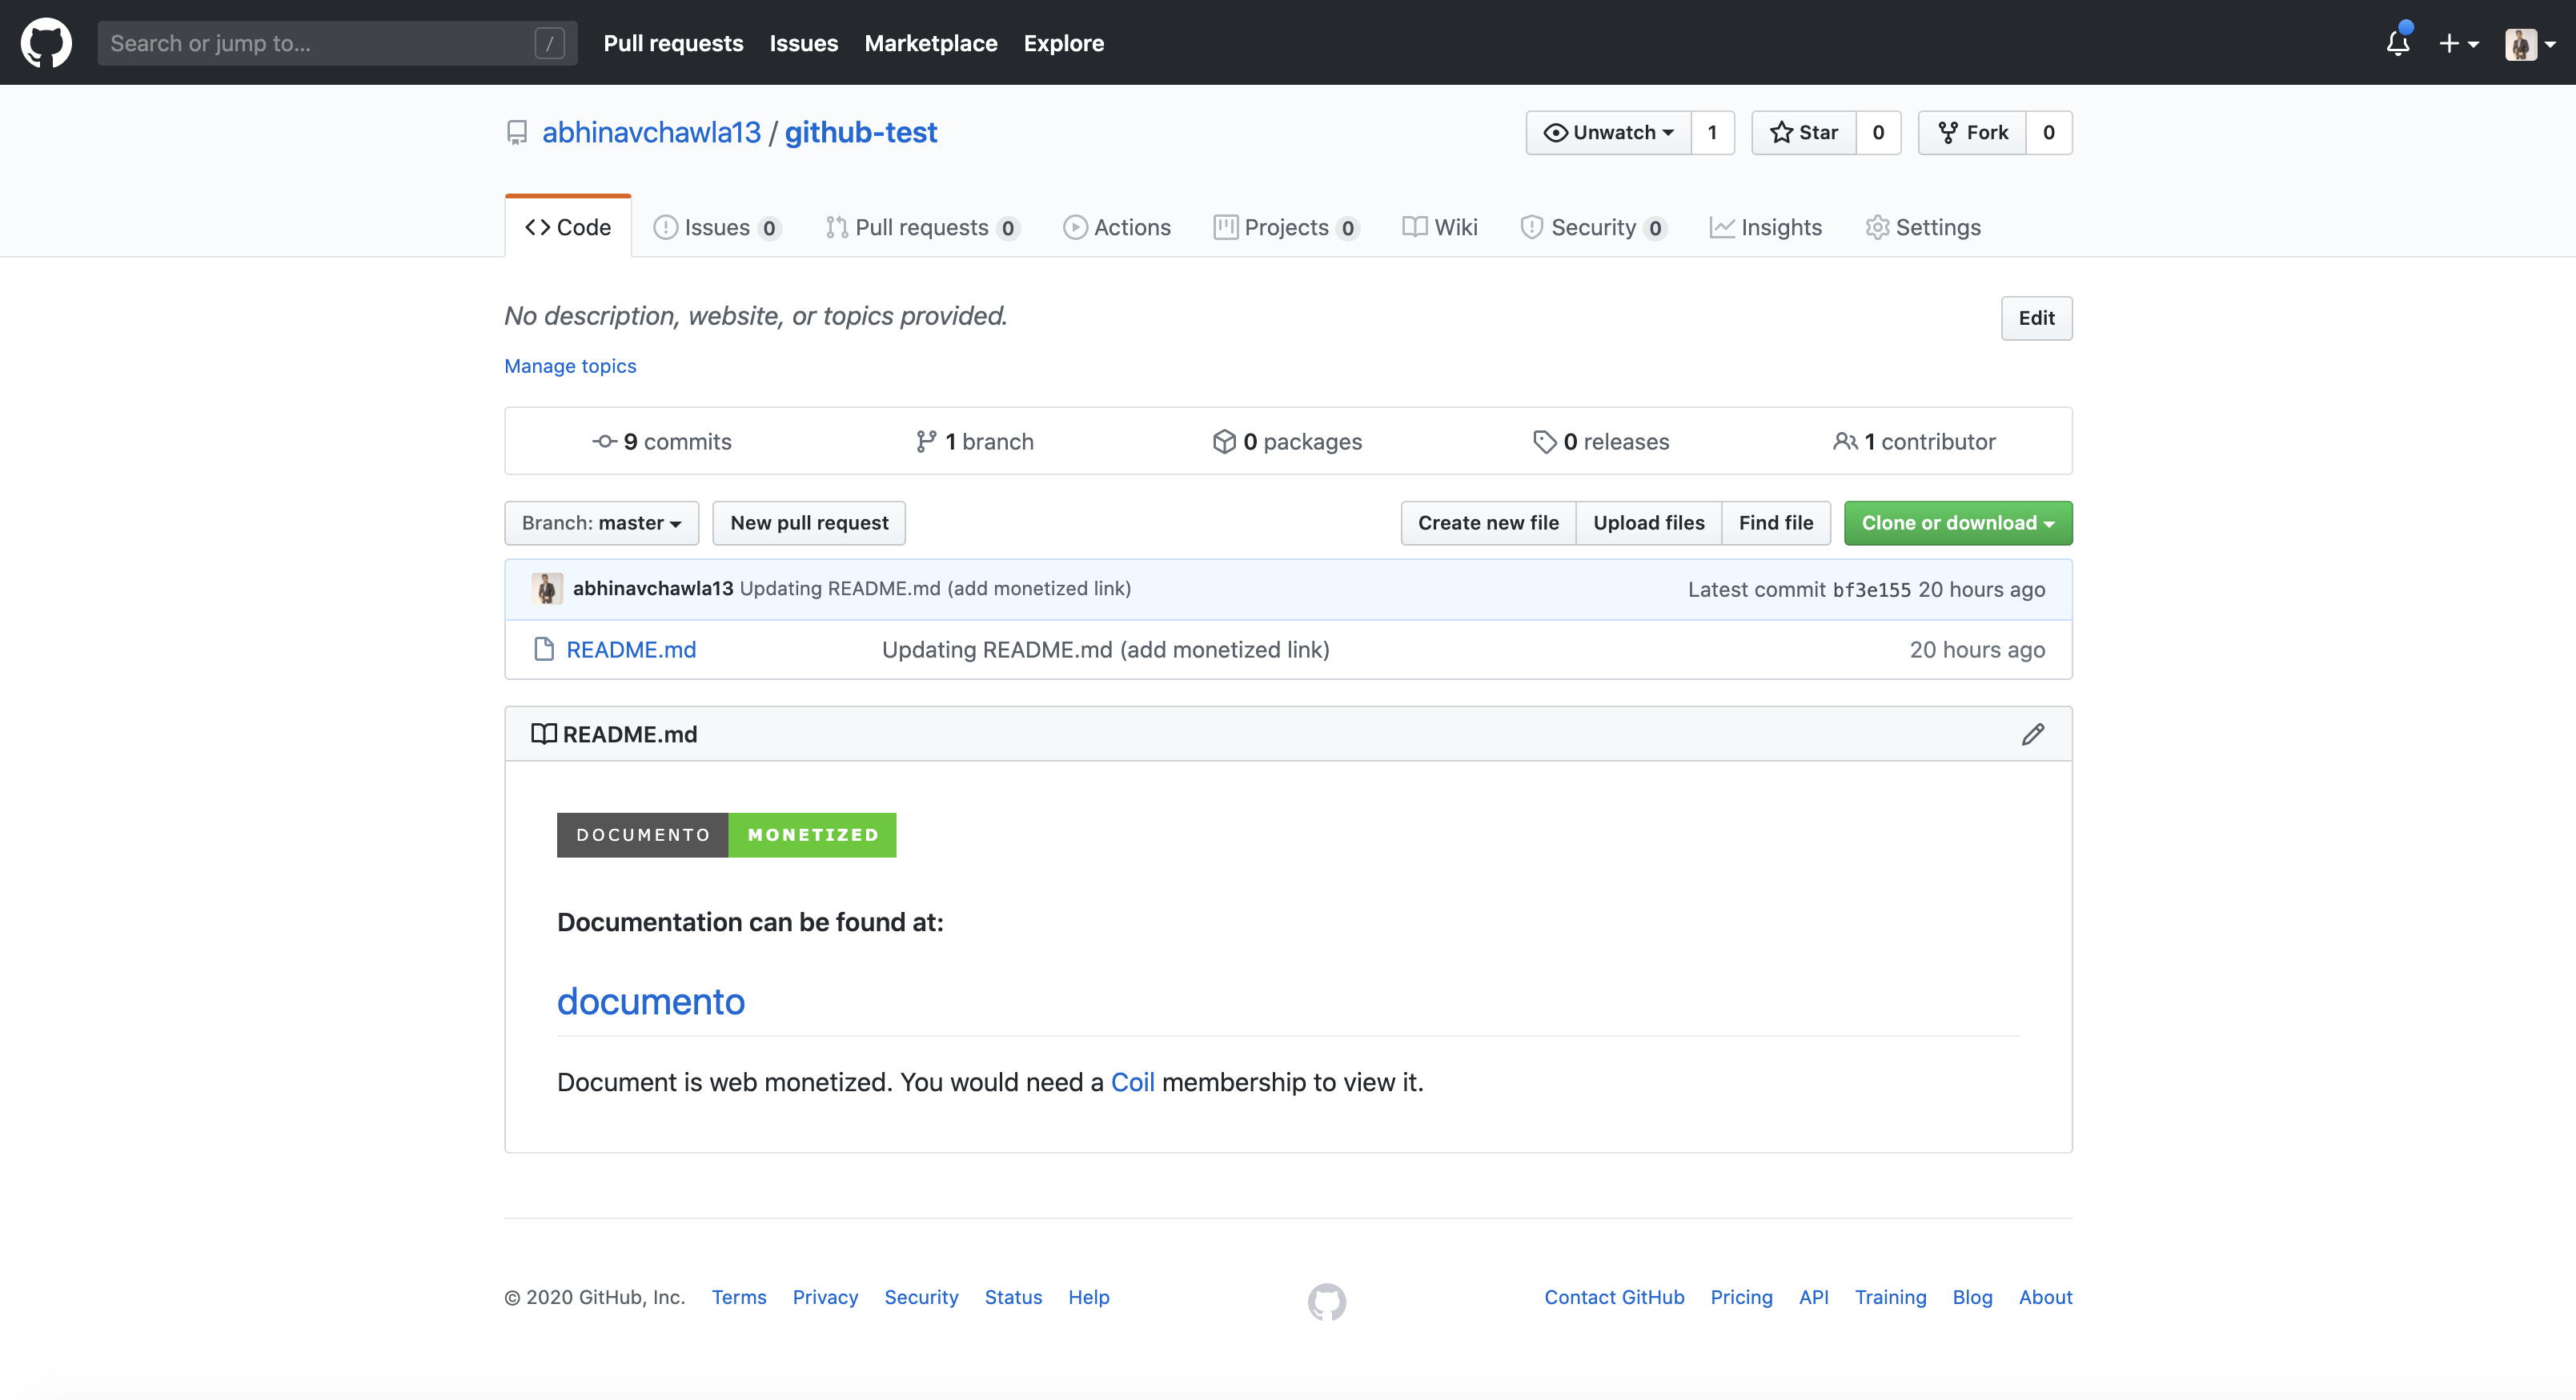Image resolution: width=2576 pixels, height=1400 pixels.
Task: Click the footer GitHub logo icon
Action: (1326, 1301)
